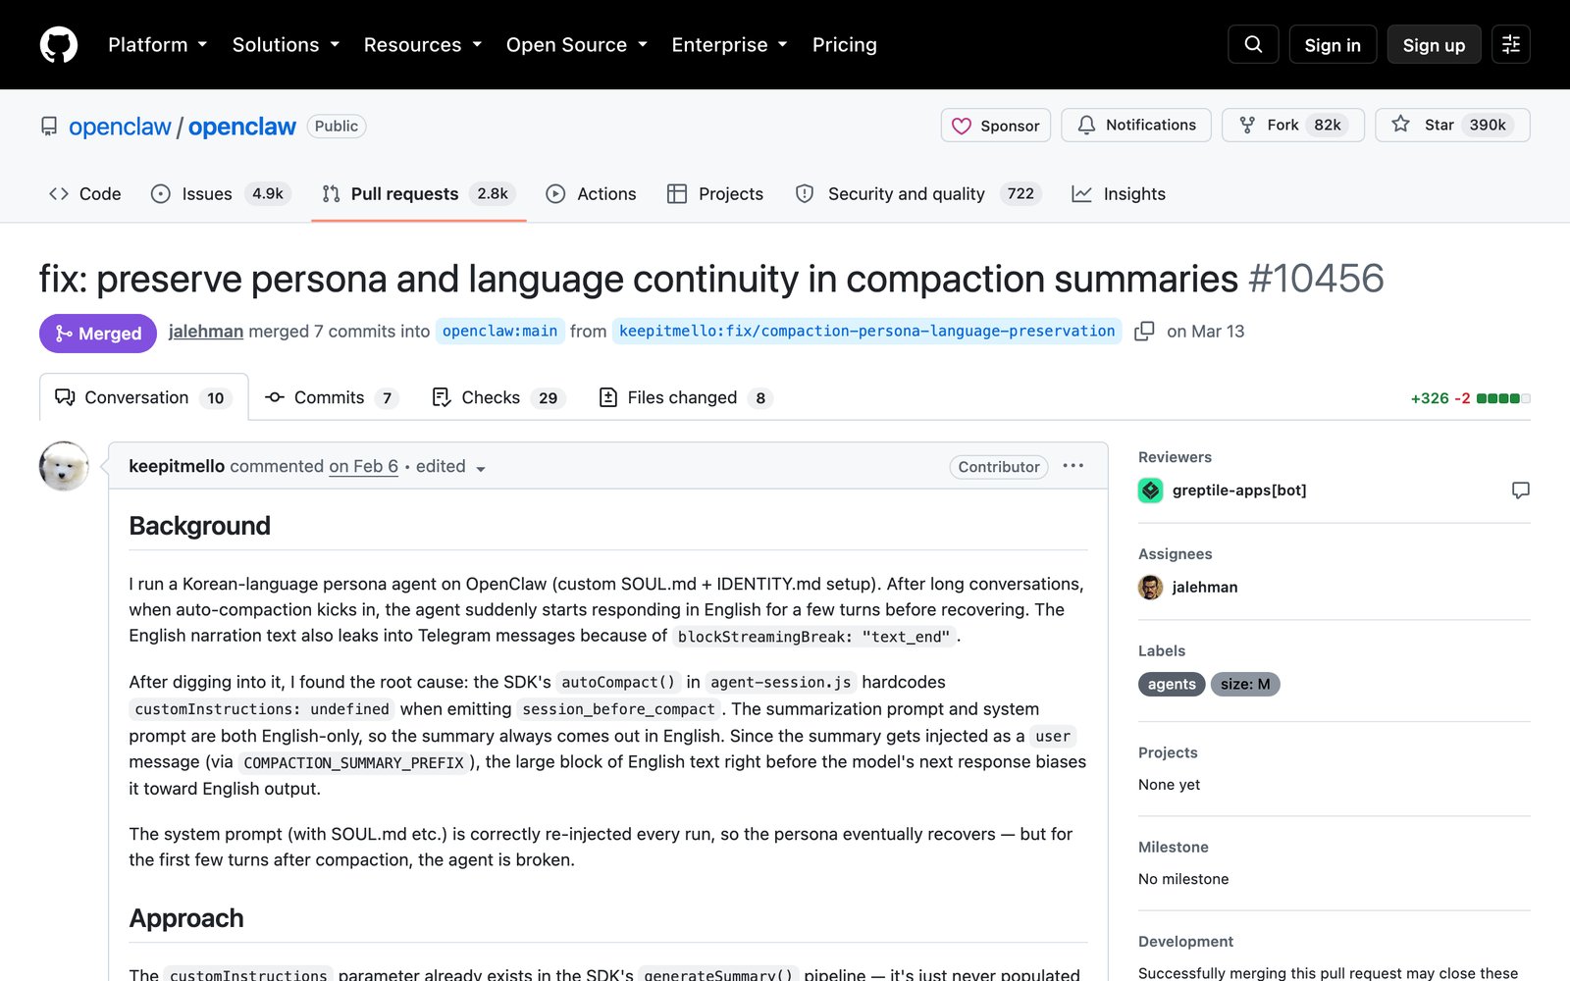1570x981 pixels.
Task: Click the Sponsor heart button
Action: click(x=996, y=126)
